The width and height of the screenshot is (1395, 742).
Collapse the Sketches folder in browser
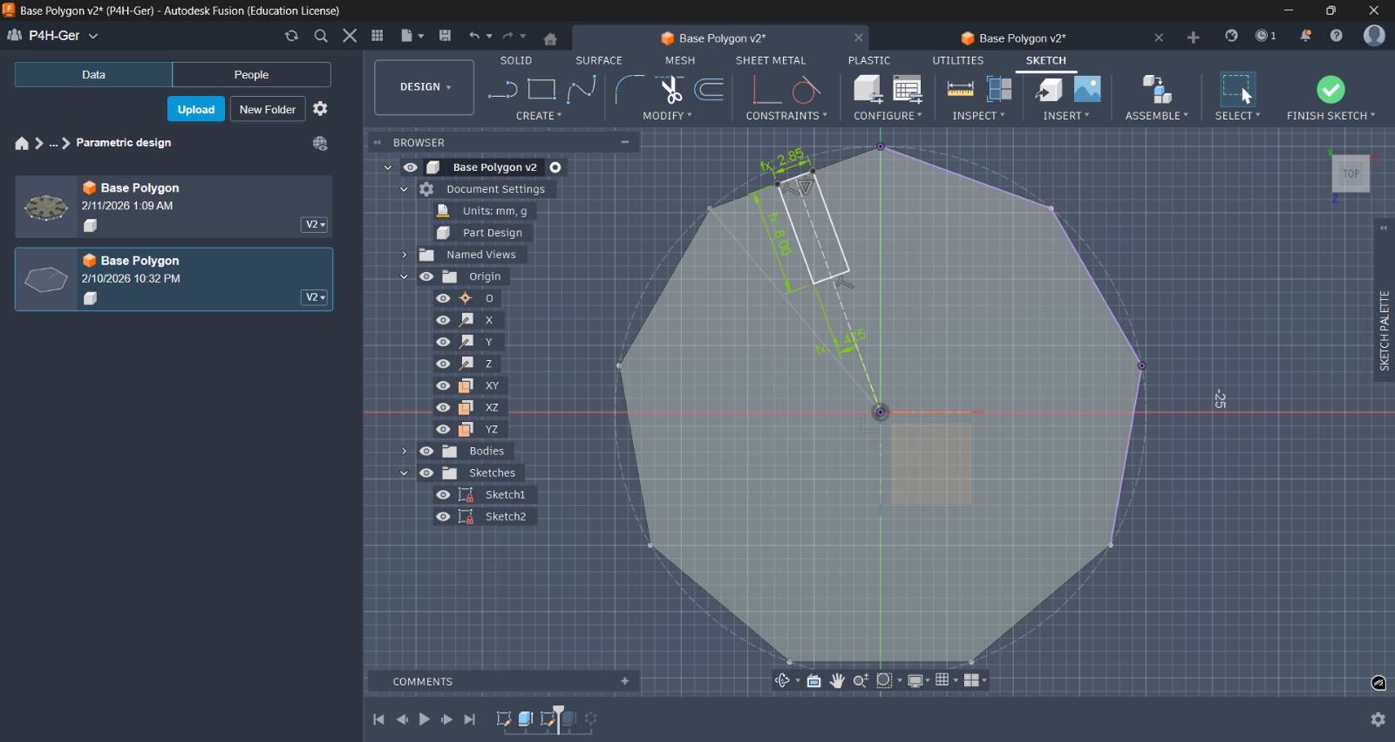pos(405,473)
